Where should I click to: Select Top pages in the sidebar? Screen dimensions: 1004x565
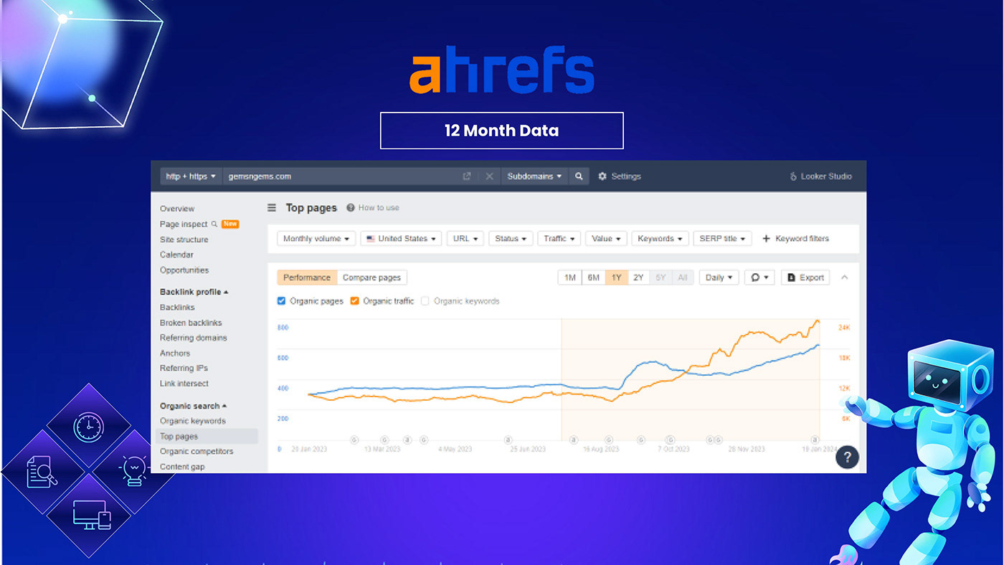(x=207, y=436)
